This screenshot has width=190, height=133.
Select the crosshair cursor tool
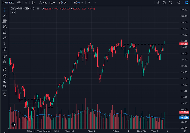[x=4, y=10]
